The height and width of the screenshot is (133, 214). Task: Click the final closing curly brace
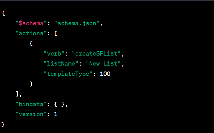[x=3, y=125]
